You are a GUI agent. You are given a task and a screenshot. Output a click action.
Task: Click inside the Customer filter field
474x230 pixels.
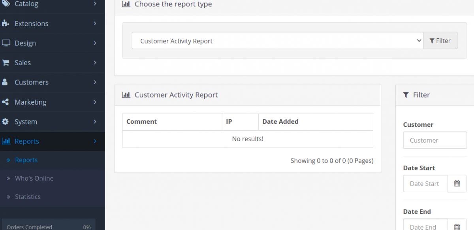pyautogui.click(x=434, y=140)
